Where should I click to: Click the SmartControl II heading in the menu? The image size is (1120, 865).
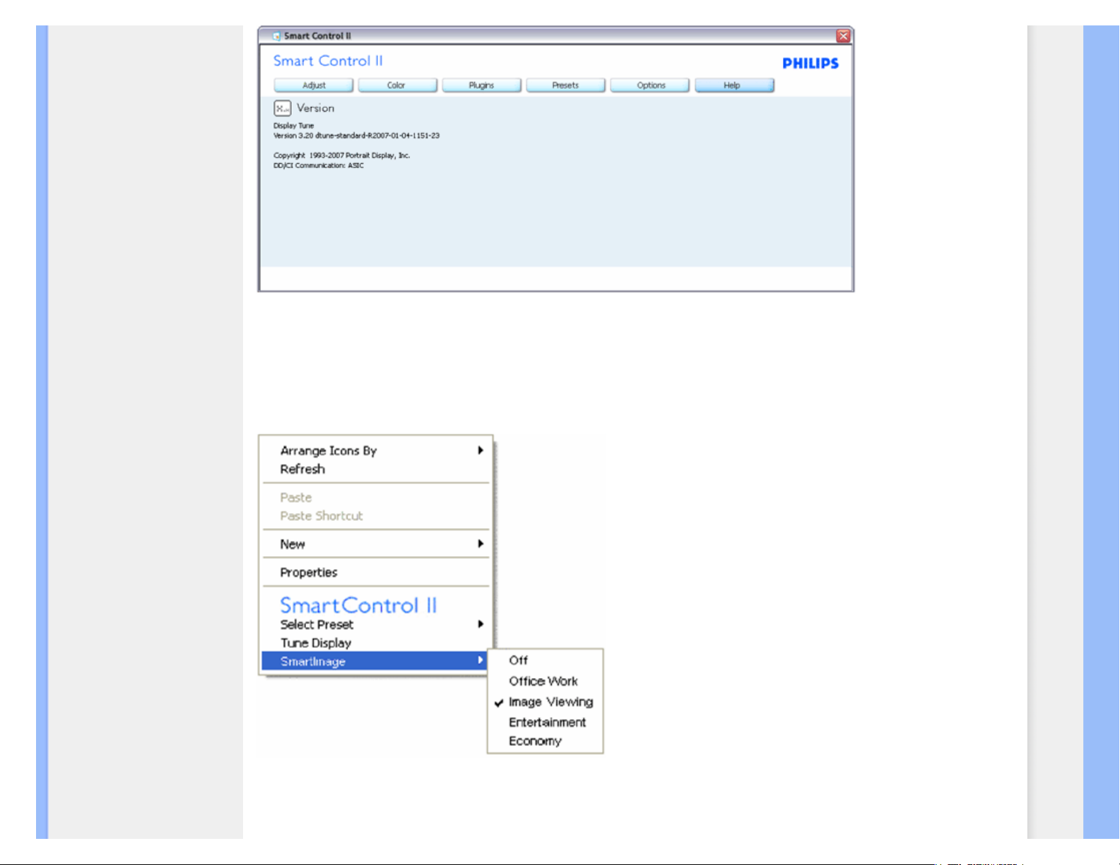pyautogui.click(x=358, y=605)
